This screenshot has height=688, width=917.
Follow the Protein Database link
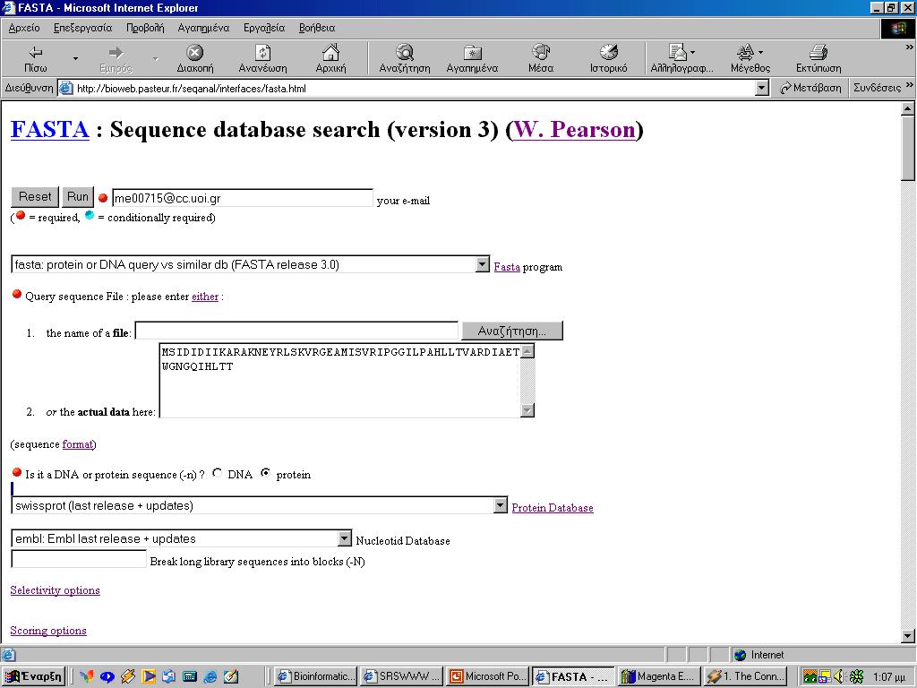click(x=553, y=508)
